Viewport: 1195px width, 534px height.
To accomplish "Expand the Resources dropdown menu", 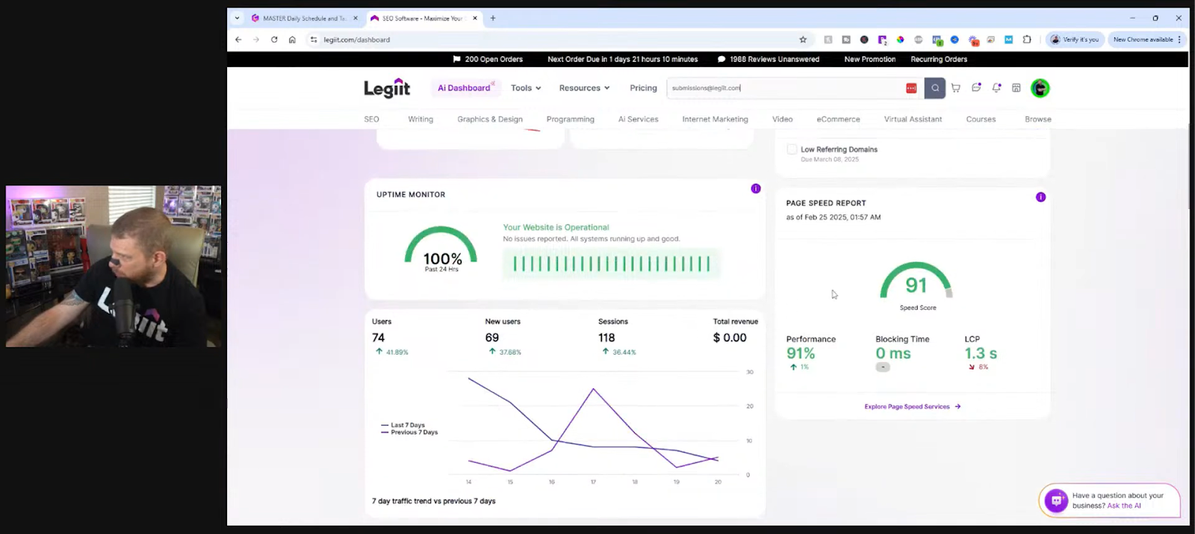I will coord(584,88).
